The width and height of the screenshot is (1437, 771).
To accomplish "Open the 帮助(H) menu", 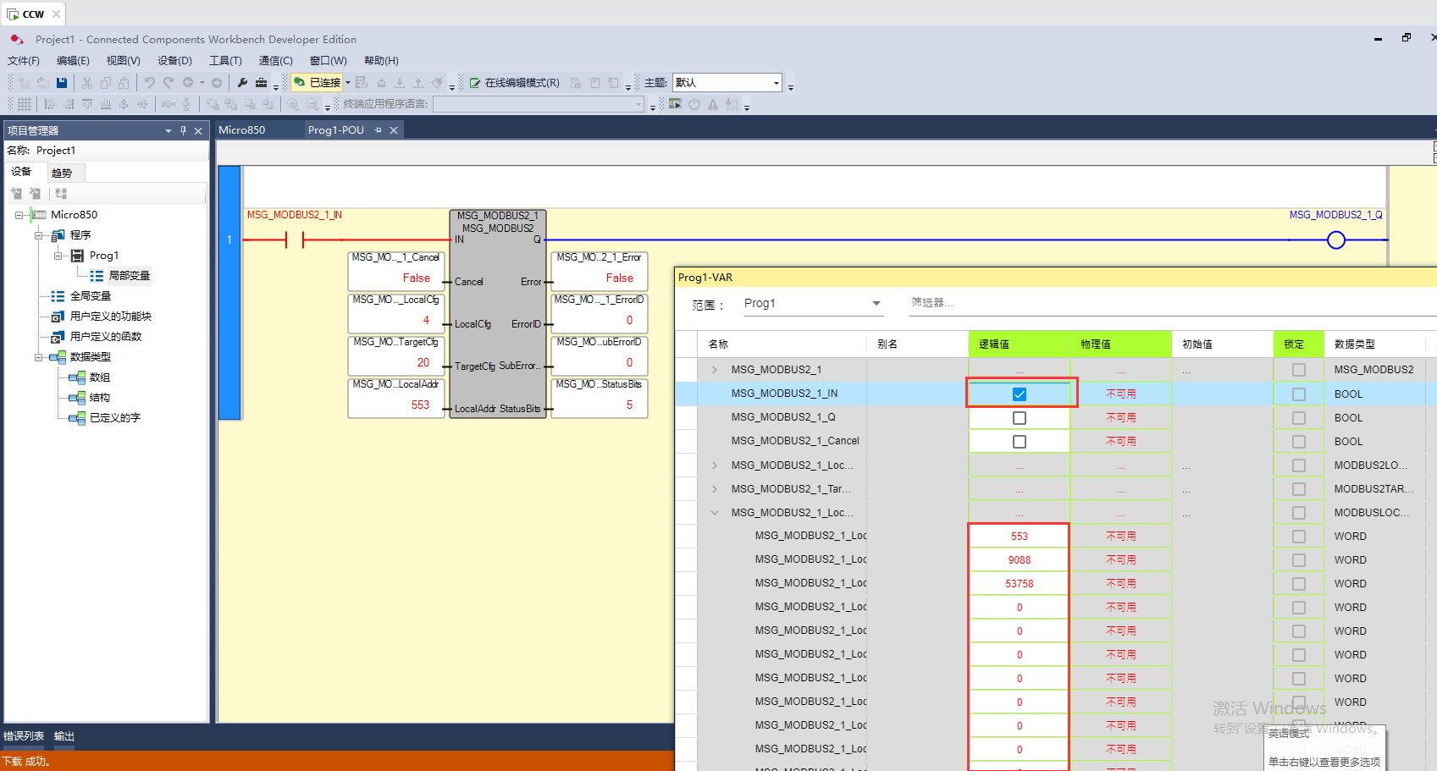I will [x=381, y=61].
